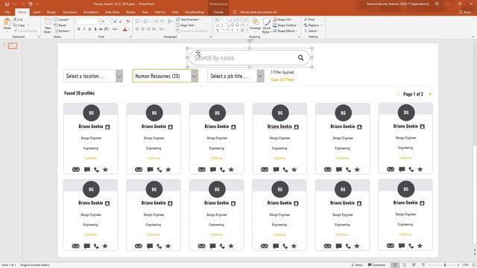Click the email icon on the first profile card
477x268 pixels.
[x=76, y=170]
